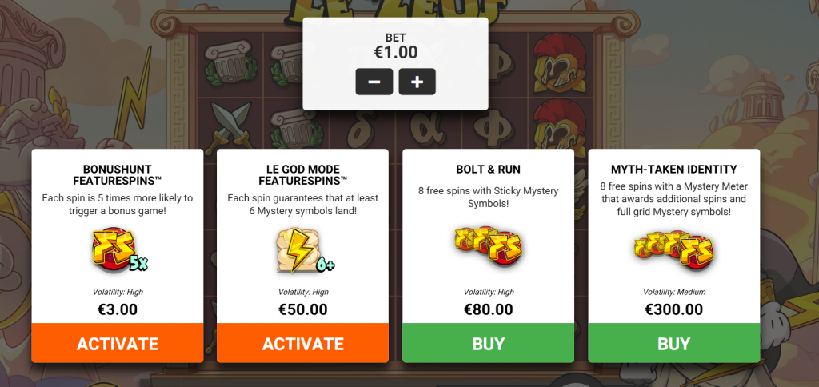Screen dimensions: 819x387
Task: Activate Bonushunt FeatureSpins
Action: click(118, 343)
